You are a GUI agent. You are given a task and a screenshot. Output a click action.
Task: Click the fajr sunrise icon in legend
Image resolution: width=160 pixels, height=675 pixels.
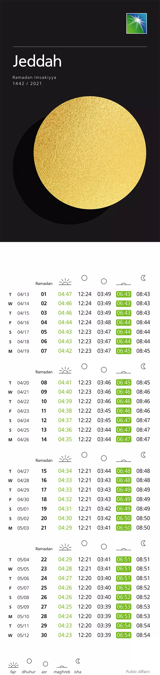pos(13,665)
